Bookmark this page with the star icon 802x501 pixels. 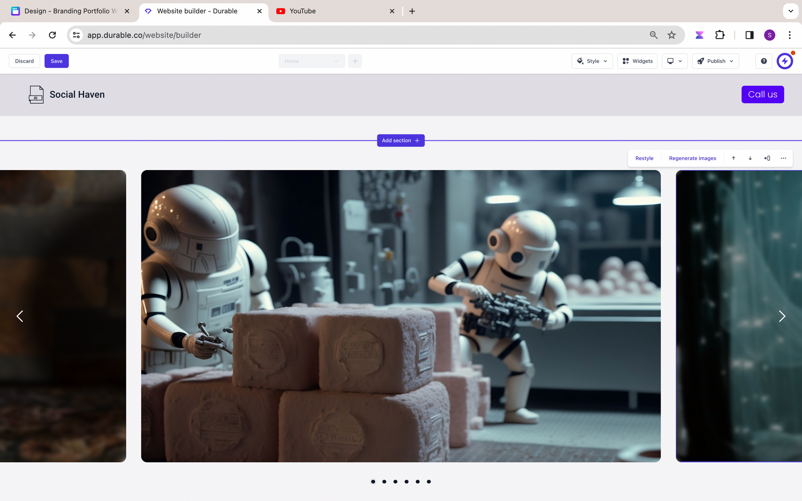tap(671, 35)
